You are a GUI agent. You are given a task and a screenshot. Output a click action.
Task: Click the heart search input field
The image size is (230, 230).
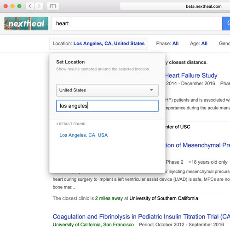(137, 23)
